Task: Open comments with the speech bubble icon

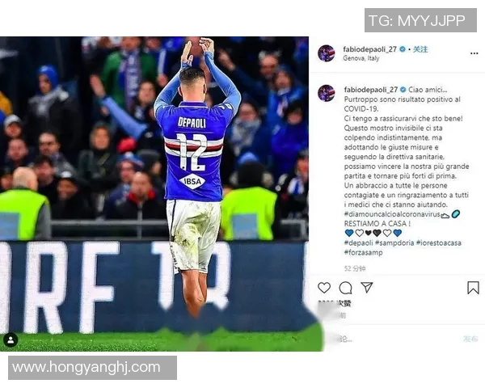Action: [345, 288]
